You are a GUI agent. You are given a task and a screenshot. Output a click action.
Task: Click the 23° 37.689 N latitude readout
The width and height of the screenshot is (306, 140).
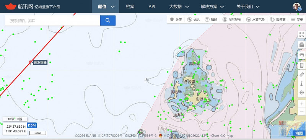[x=16, y=126]
